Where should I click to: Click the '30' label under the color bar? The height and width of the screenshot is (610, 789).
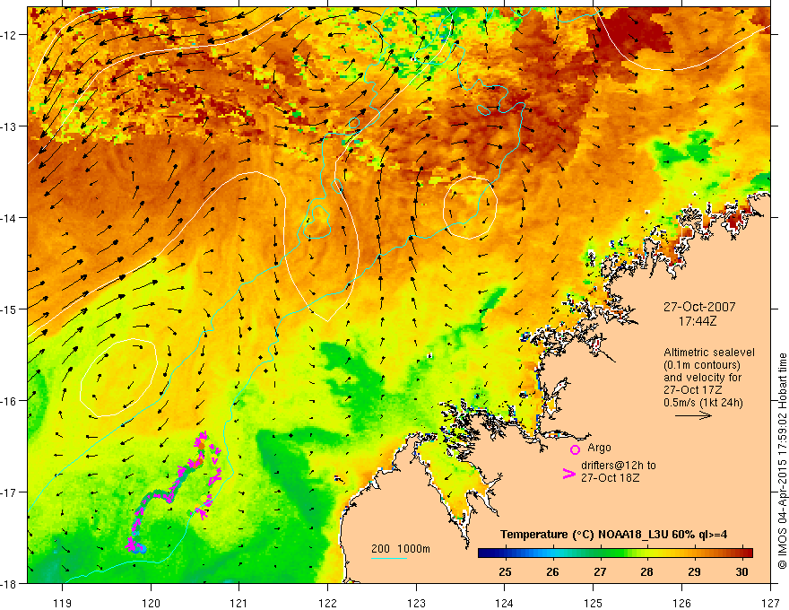[x=741, y=571]
